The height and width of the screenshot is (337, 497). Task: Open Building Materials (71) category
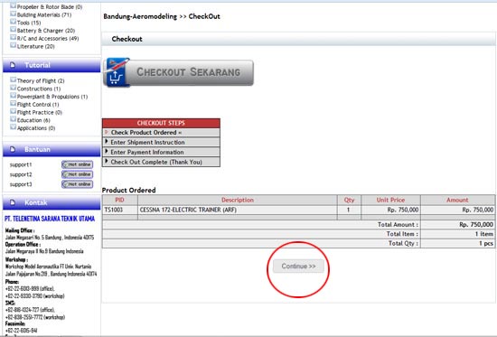44,14
